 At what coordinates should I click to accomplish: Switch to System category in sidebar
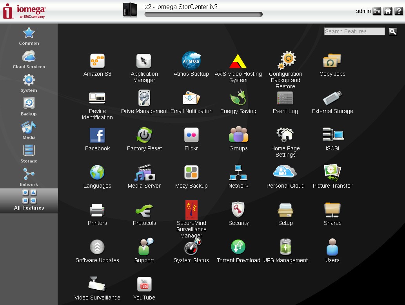29,83
